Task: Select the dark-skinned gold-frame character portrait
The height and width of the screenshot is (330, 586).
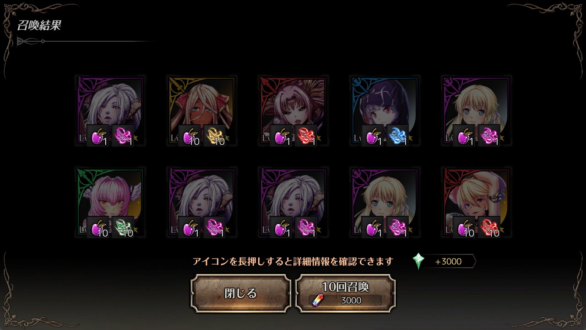Action: click(x=201, y=110)
